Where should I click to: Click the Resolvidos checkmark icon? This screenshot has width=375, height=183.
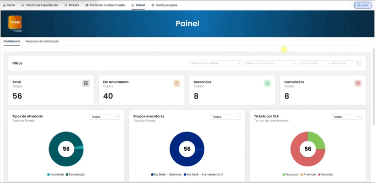(267, 83)
